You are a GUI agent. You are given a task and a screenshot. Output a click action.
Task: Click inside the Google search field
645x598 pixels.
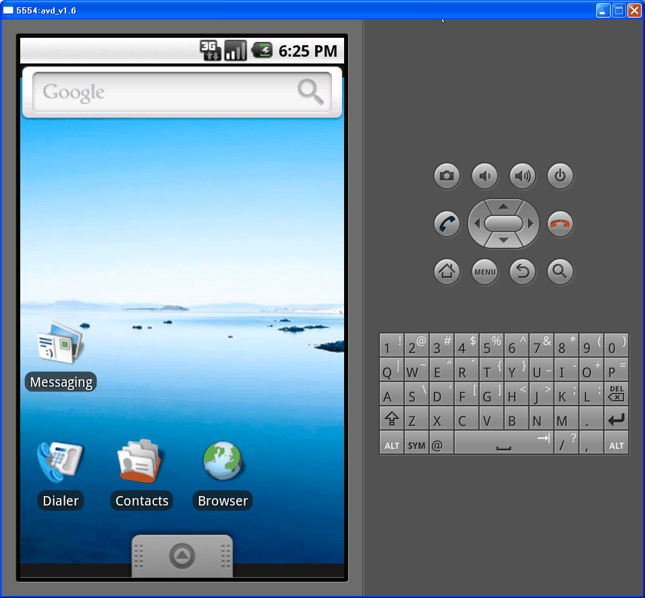tap(181, 92)
